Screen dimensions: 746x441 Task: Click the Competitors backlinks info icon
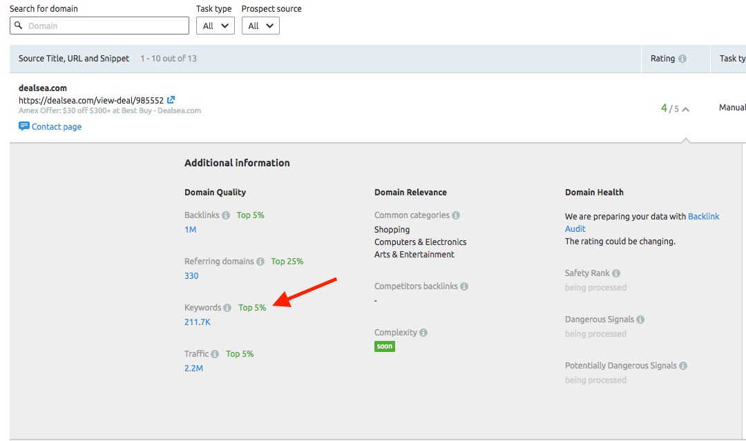click(x=464, y=286)
